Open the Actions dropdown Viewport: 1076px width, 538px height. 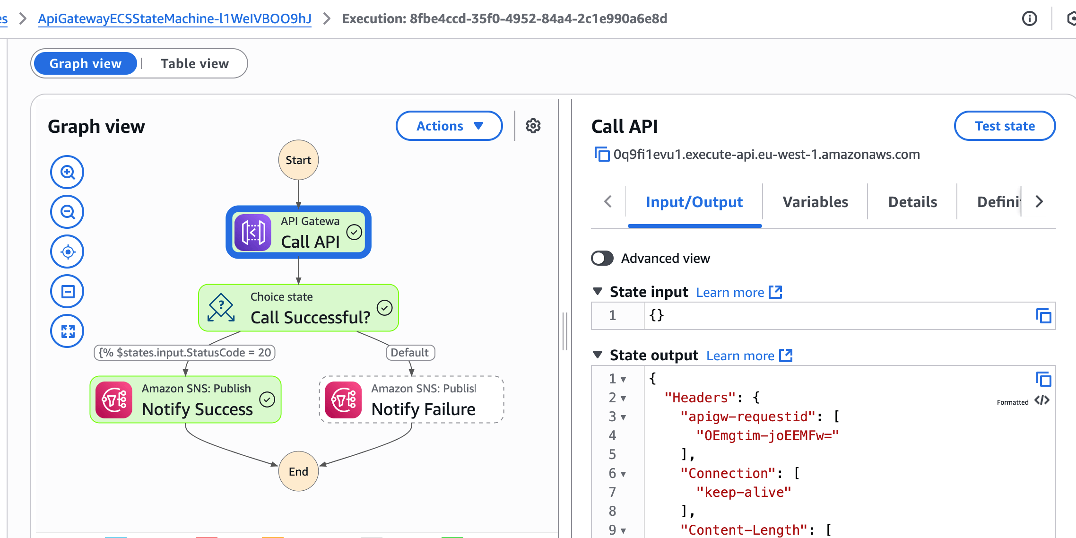pyautogui.click(x=449, y=126)
